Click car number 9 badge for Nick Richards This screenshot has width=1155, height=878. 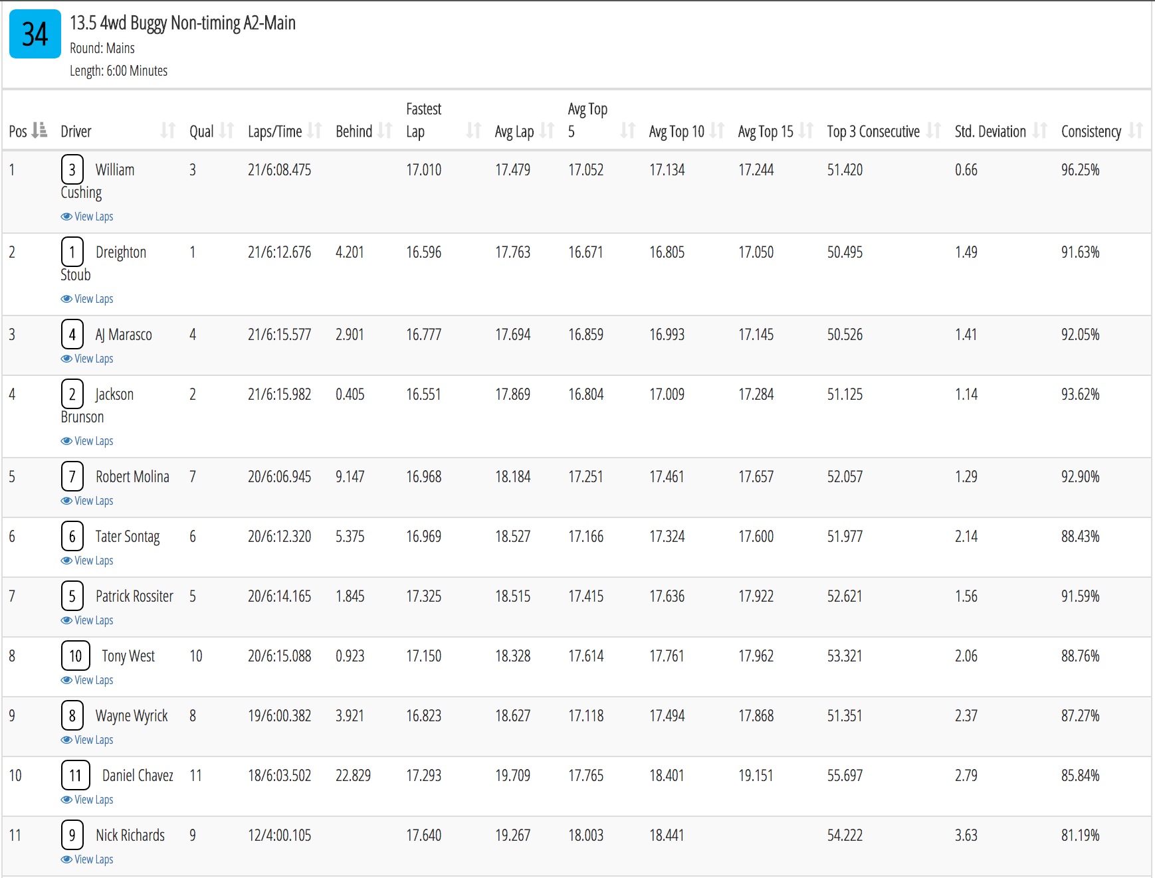[x=72, y=835]
